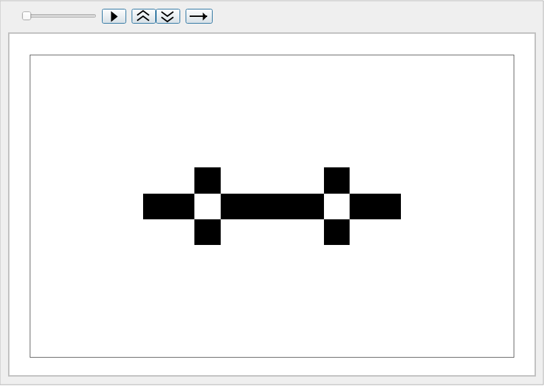Click the double up chevron faster button
This screenshot has height=386, width=544.
(x=143, y=16)
